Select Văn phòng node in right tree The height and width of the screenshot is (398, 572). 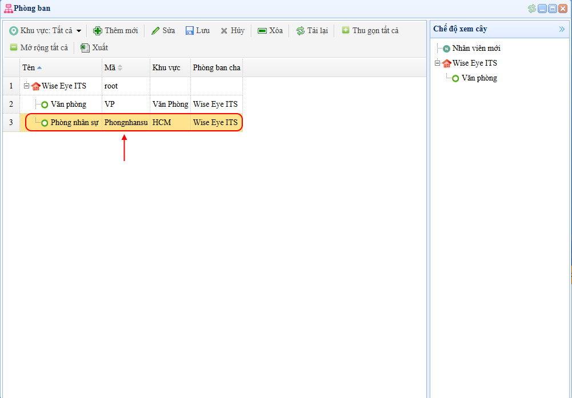(479, 78)
